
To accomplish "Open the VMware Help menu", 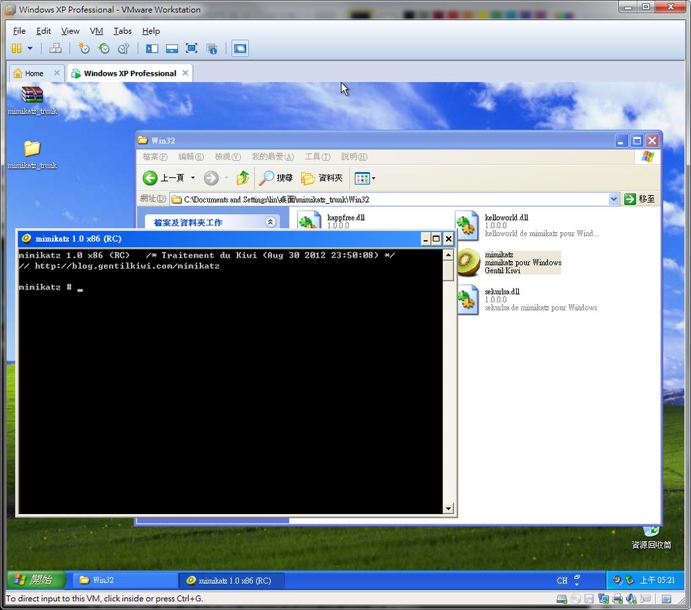I will (x=150, y=31).
